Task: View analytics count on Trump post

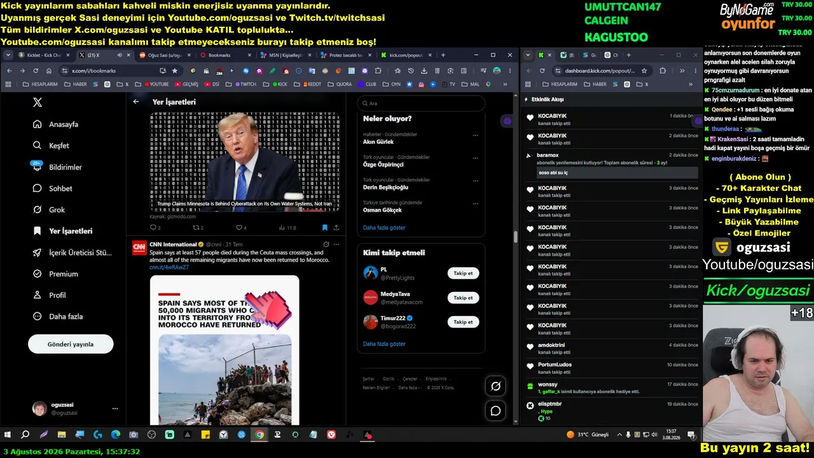Action: tap(287, 227)
